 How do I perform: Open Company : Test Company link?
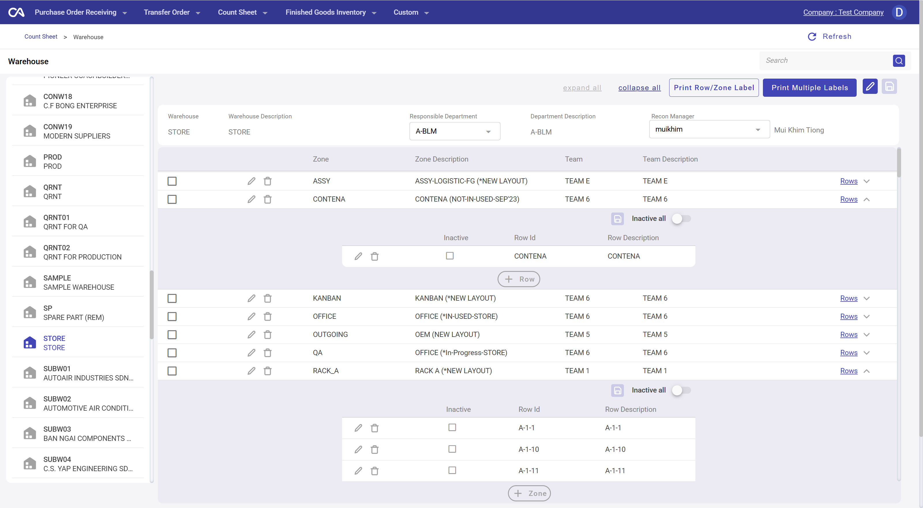pyautogui.click(x=843, y=12)
